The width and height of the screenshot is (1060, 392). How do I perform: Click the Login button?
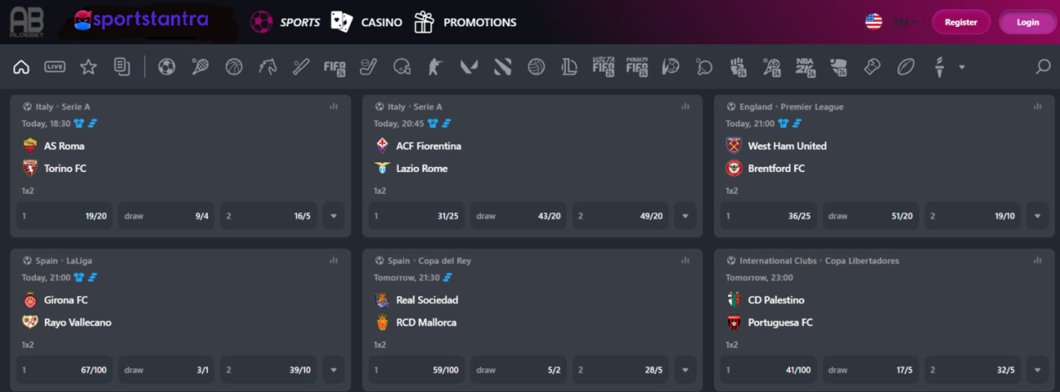pos(1027,22)
